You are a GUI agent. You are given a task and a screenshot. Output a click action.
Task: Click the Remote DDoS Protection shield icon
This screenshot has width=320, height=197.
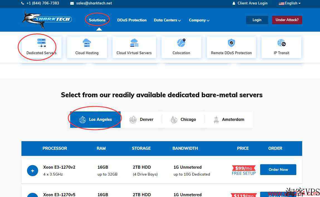(231, 43)
